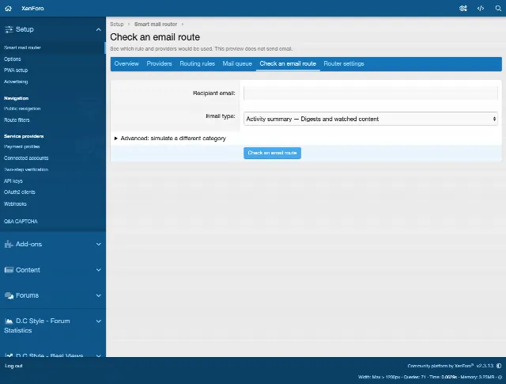Collapse the Setup section chevron
The width and height of the screenshot is (506, 384).
tap(98, 30)
